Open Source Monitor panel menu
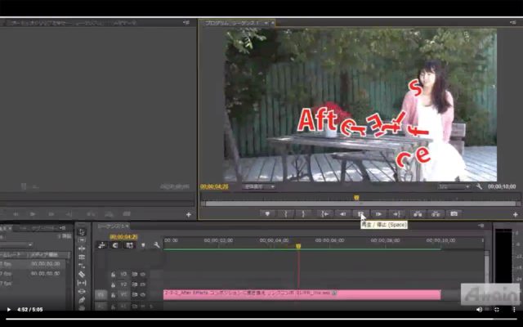 [x=186, y=22]
